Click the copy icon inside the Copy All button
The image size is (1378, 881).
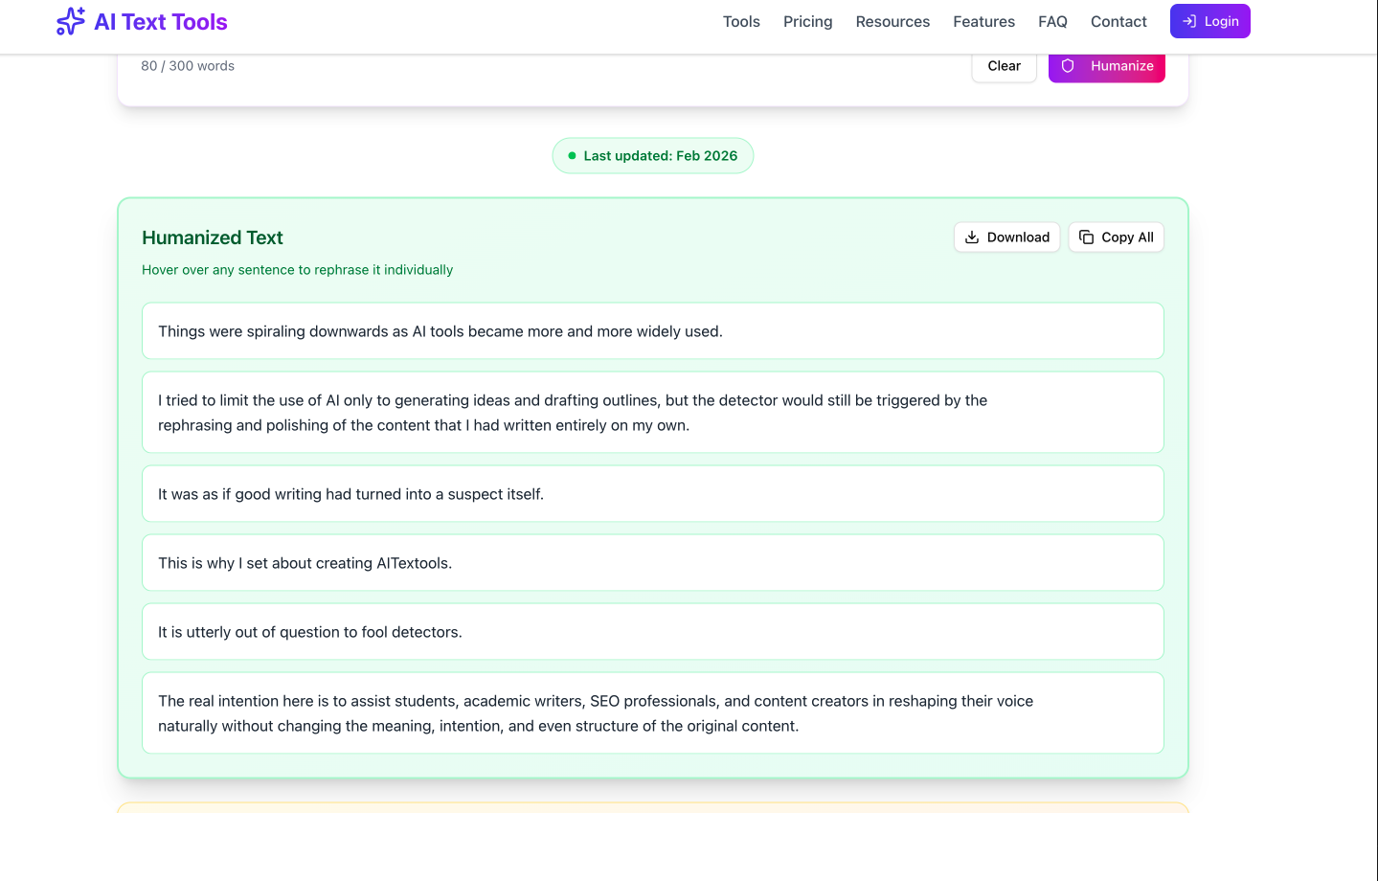click(x=1086, y=237)
